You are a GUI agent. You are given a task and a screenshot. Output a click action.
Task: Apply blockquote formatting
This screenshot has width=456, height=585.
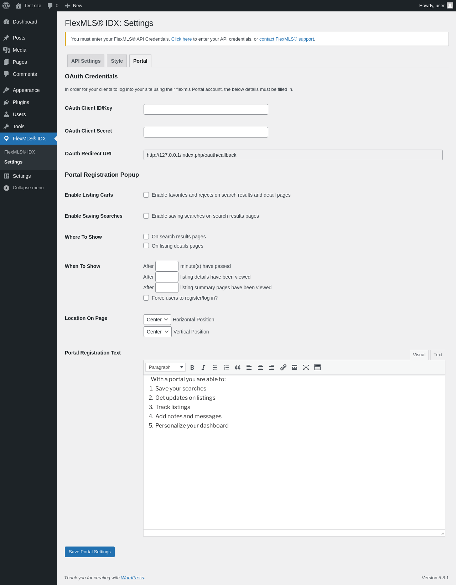coord(238,367)
